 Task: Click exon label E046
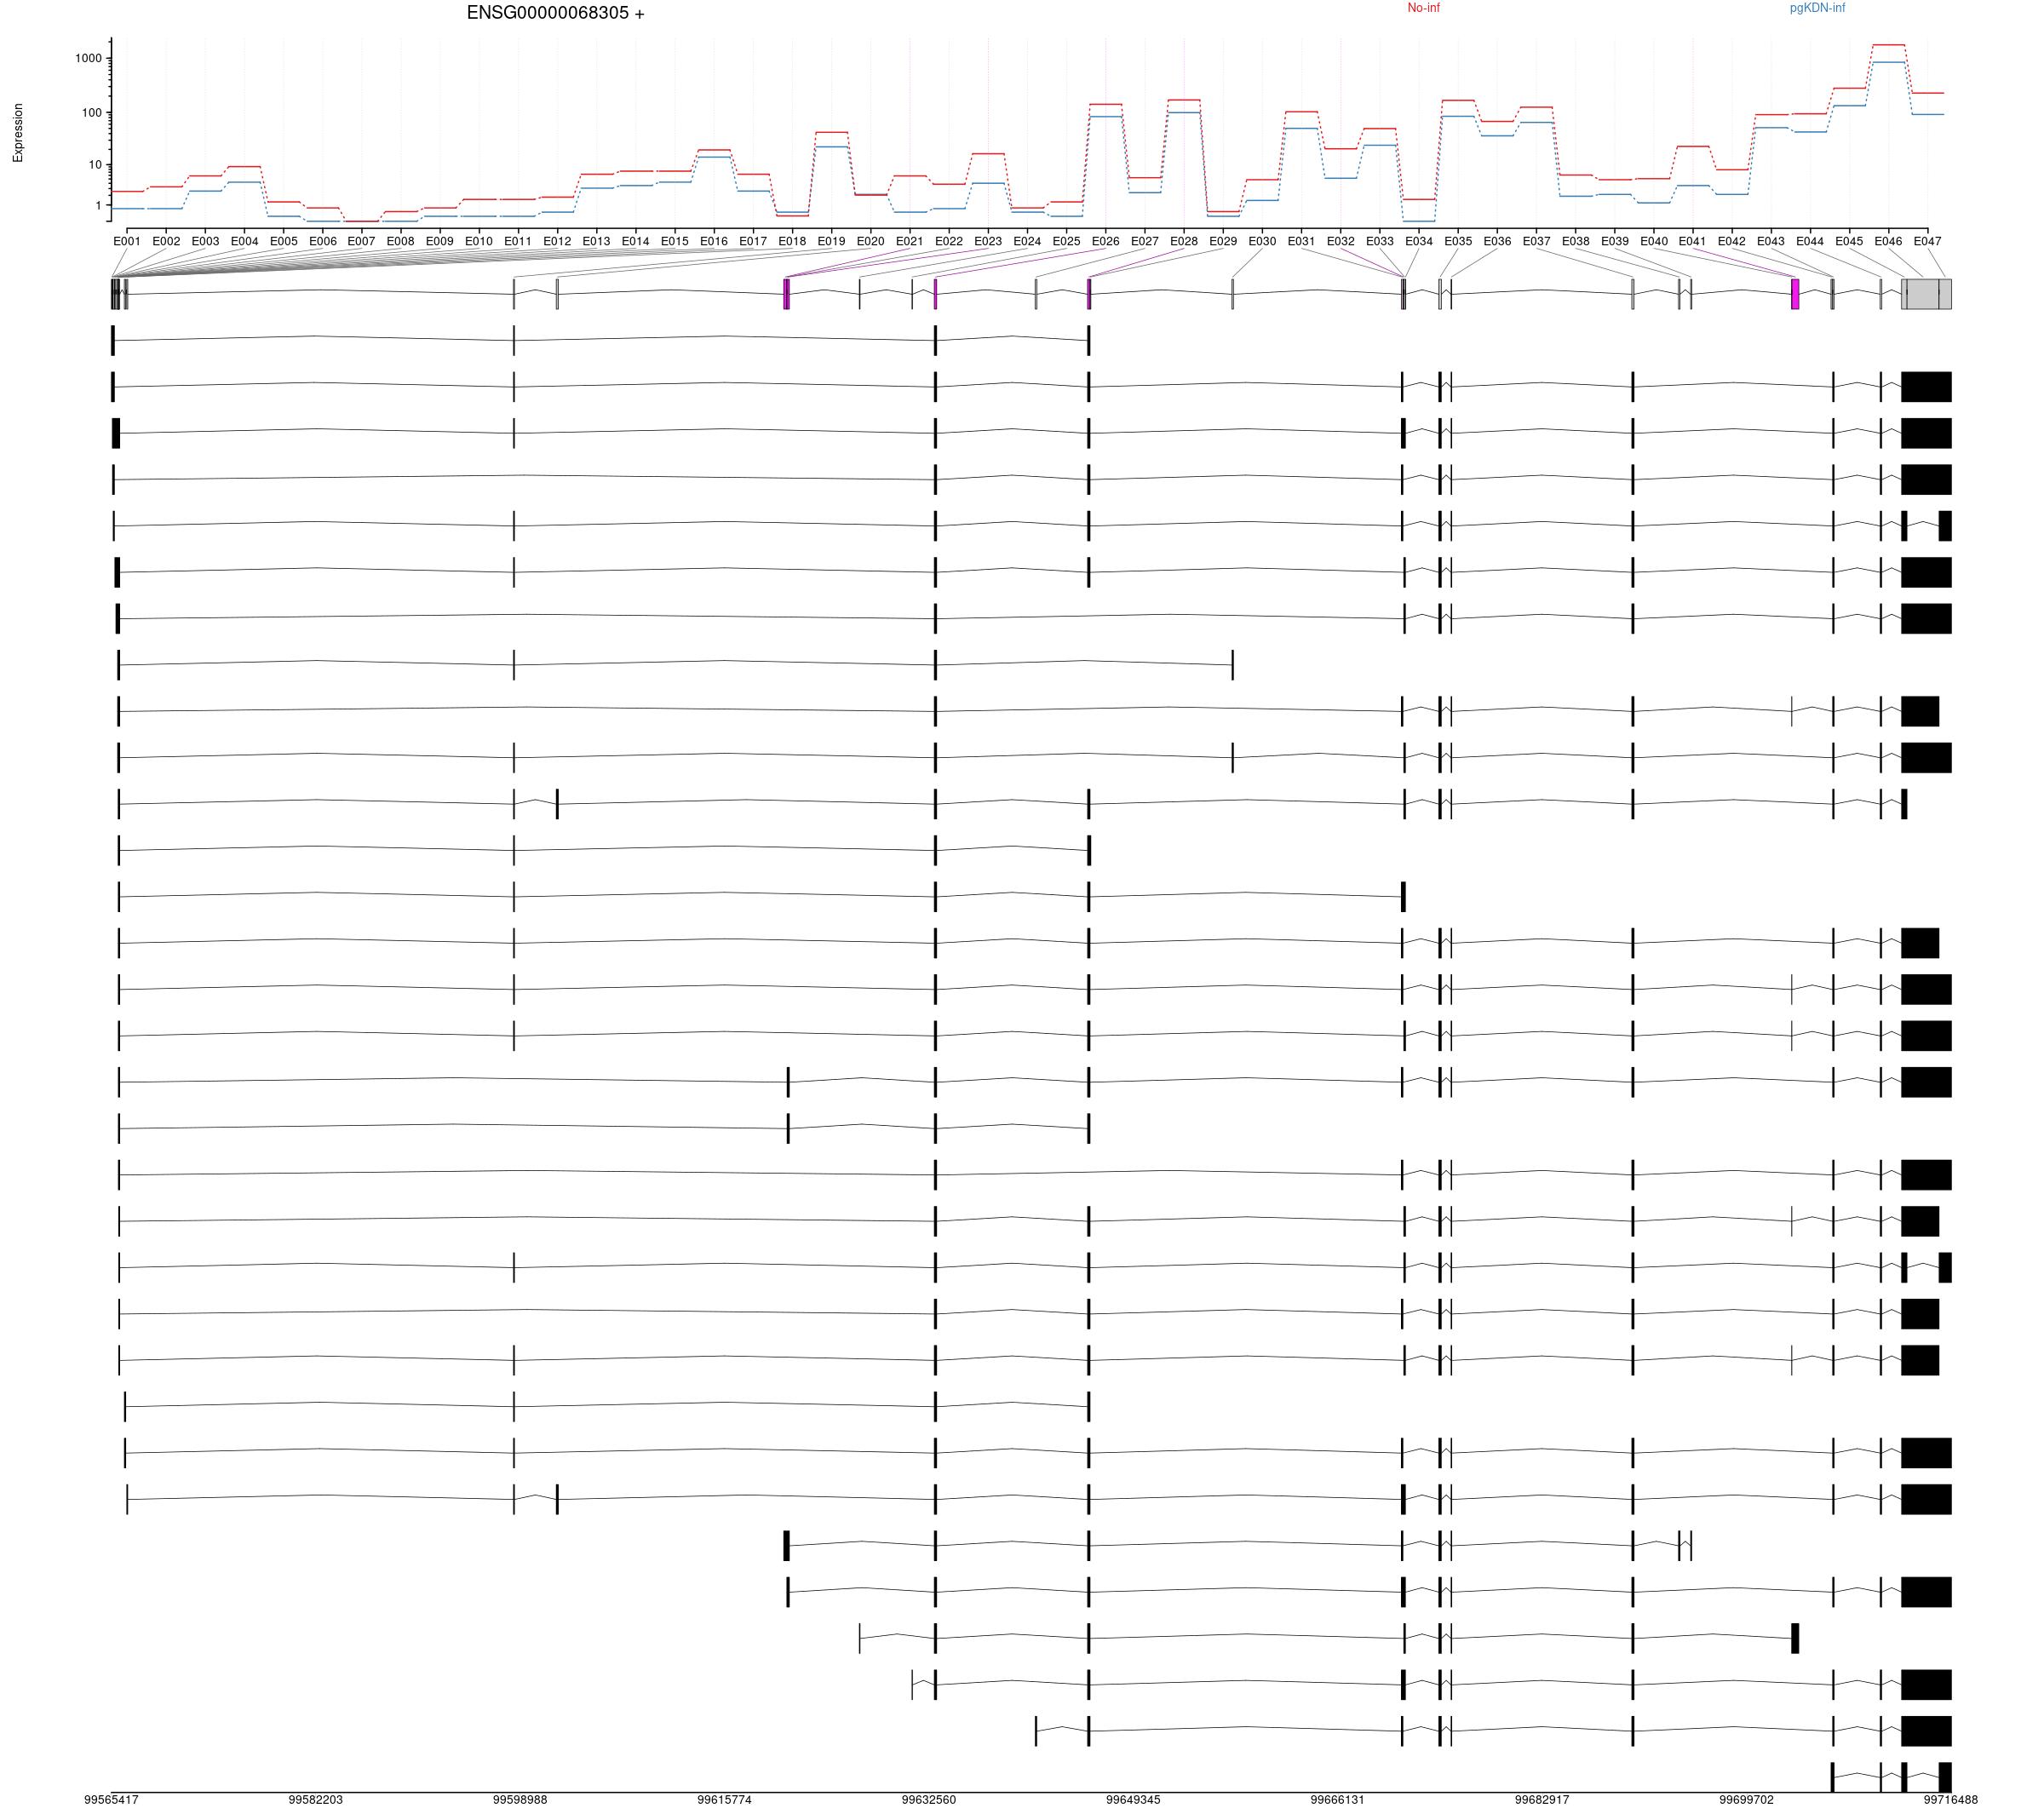click(x=1888, y=241)
